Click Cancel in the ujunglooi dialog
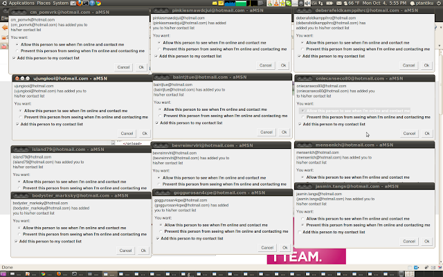Viewport: 443px width, 277px height. [x=127, y=134]
